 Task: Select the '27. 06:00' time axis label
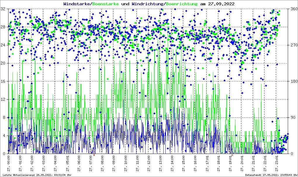(79, 164)
